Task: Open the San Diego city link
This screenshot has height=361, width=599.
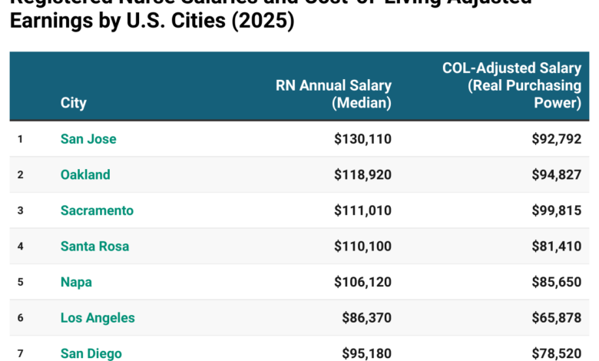Action: [x=91, y=353]
